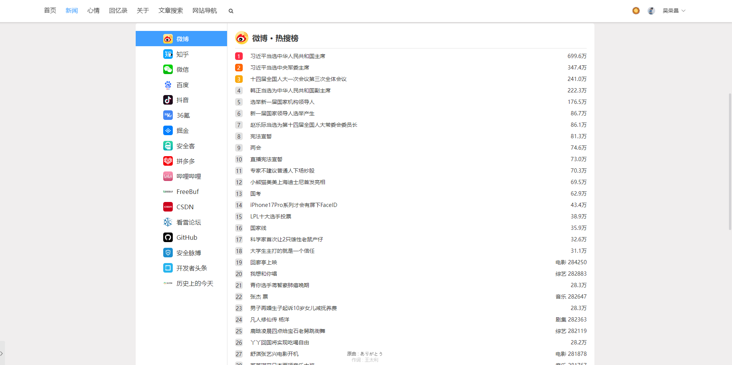
Task: Expand the left edge collapse arrow
Action: 2,354
